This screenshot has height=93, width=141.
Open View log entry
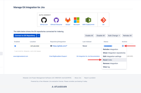(x=114, y=67)
